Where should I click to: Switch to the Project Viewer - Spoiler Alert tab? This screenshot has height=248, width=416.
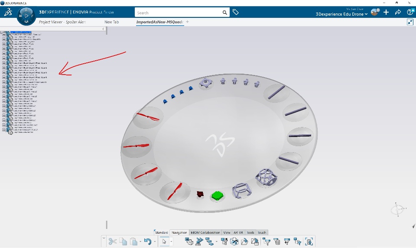(62, 22)
